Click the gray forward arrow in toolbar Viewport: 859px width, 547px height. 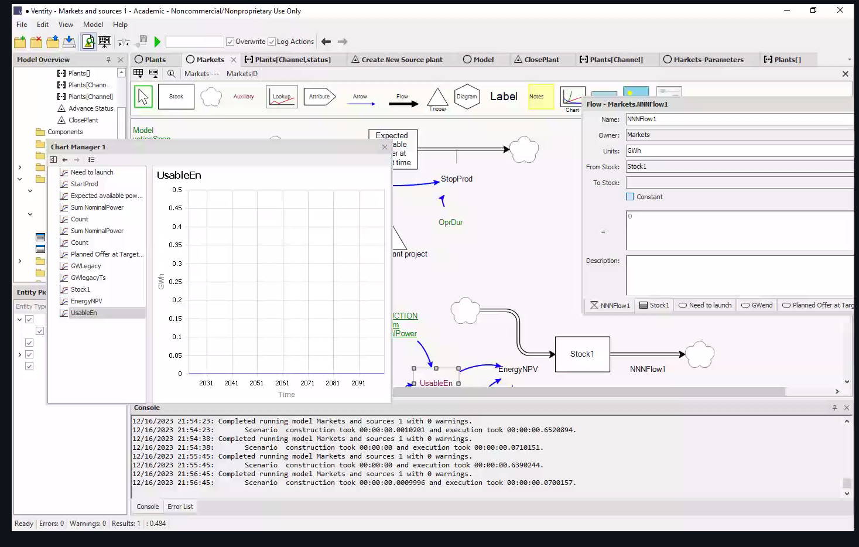pyautogui.click(x=343, y=42)
